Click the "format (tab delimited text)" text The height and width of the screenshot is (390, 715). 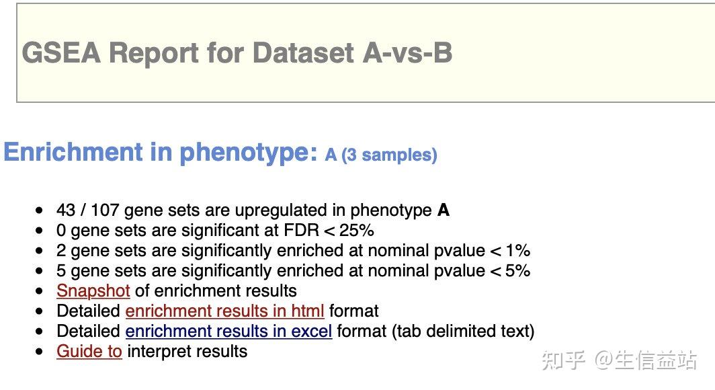pos(435,331)
